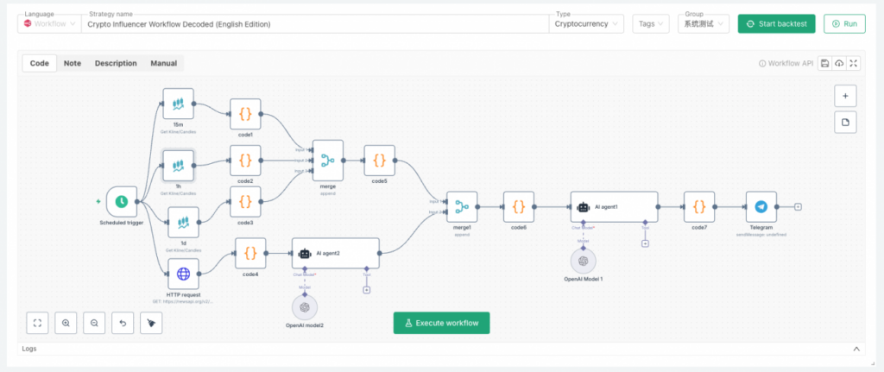Click the Execute workflow button
Viewport: 884px width, 372px height.
pos(441,323)
